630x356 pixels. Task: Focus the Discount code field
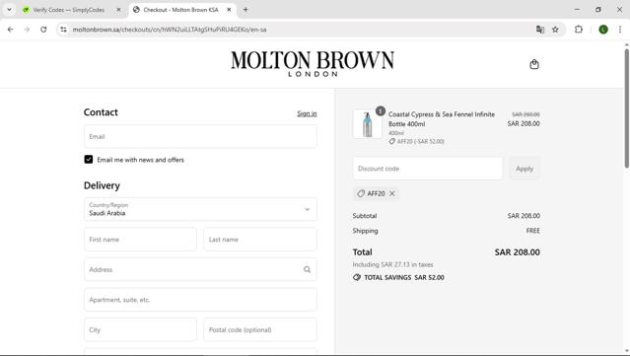point(428,169)
